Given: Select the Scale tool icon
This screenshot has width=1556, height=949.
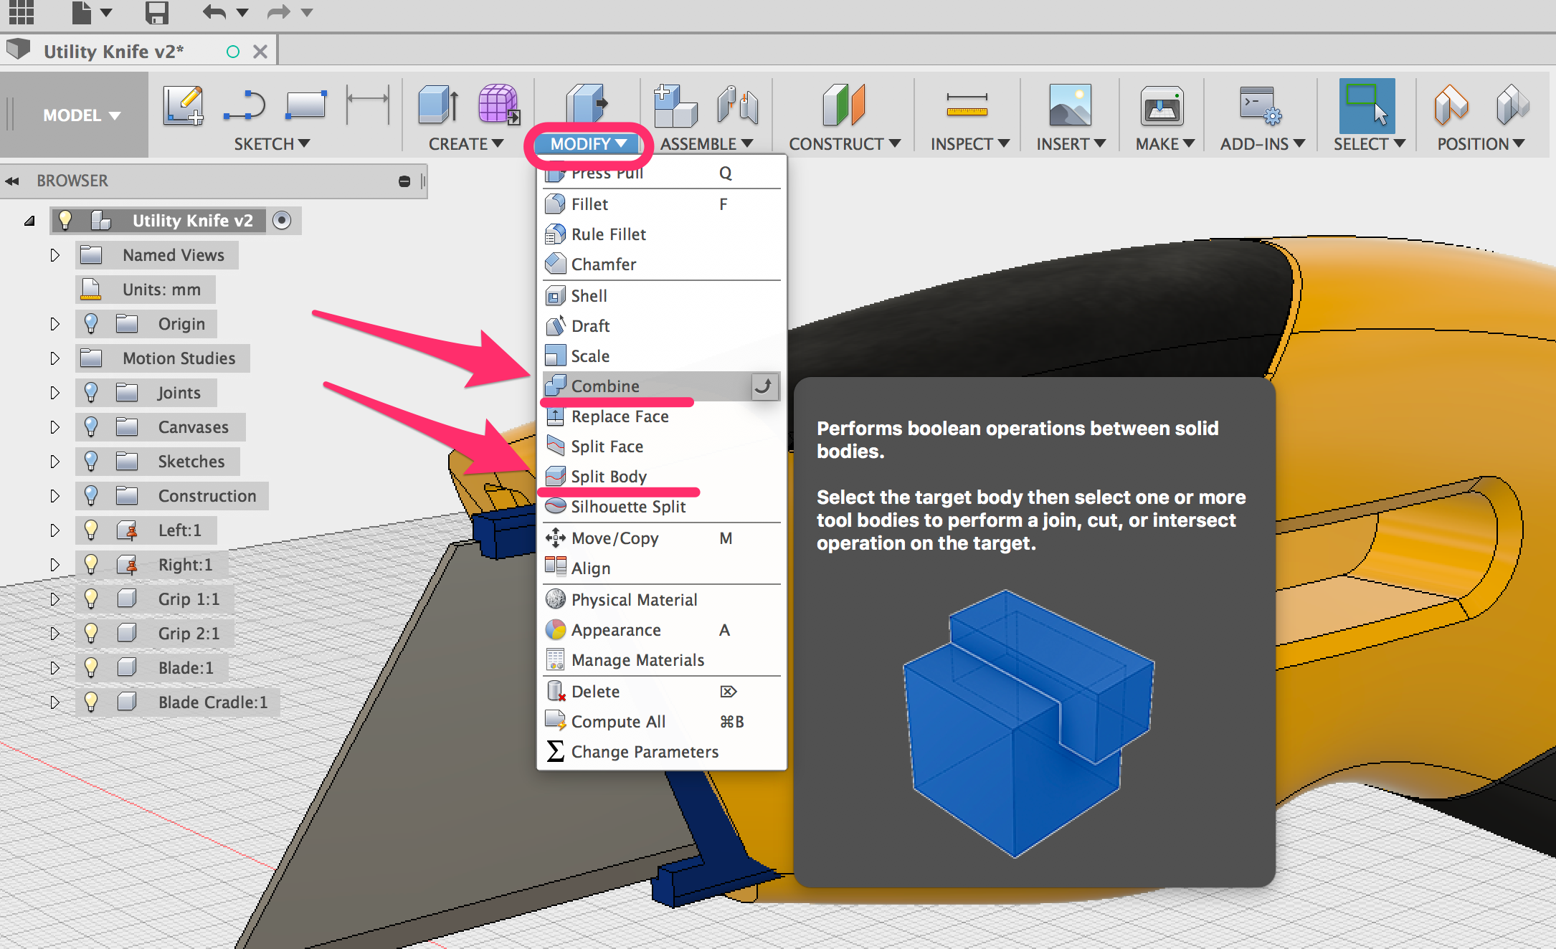Looking at the screenshot, I should click(556, 355).
